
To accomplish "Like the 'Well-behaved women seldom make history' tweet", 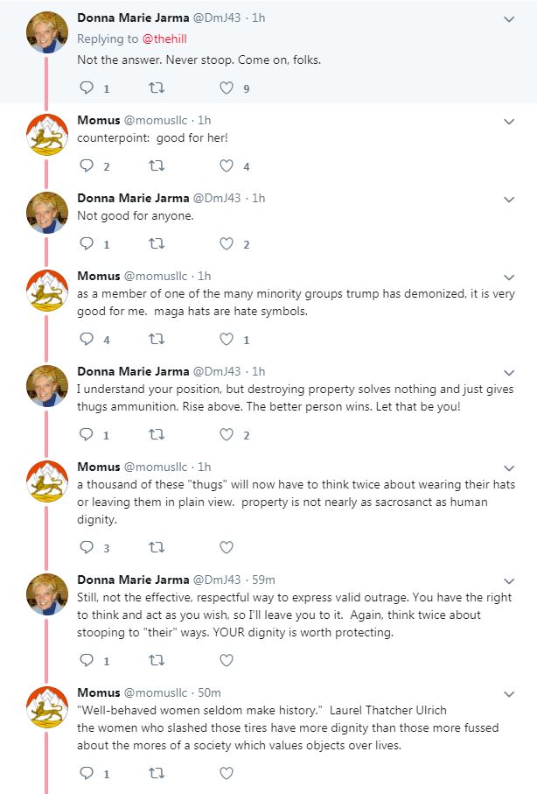I will (x=227, y=773).
